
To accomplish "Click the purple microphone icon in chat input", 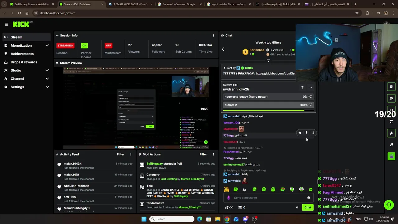I will [x=229, y=198].
